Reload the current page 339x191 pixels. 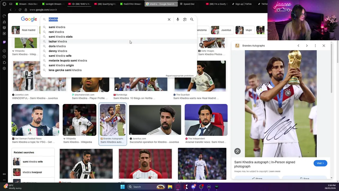coord(20,10)
